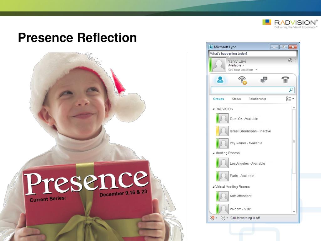Screen dimensions: 321x241
Task: Click the display options list icon
Action: coord(288,99)
